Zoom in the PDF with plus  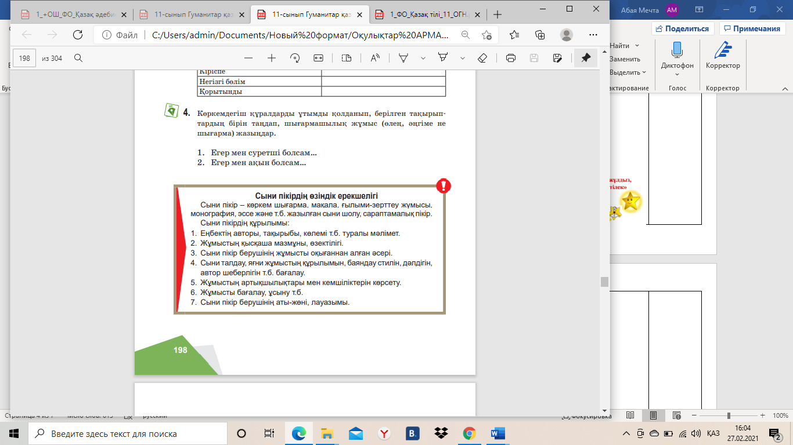[x=271, y=58]
